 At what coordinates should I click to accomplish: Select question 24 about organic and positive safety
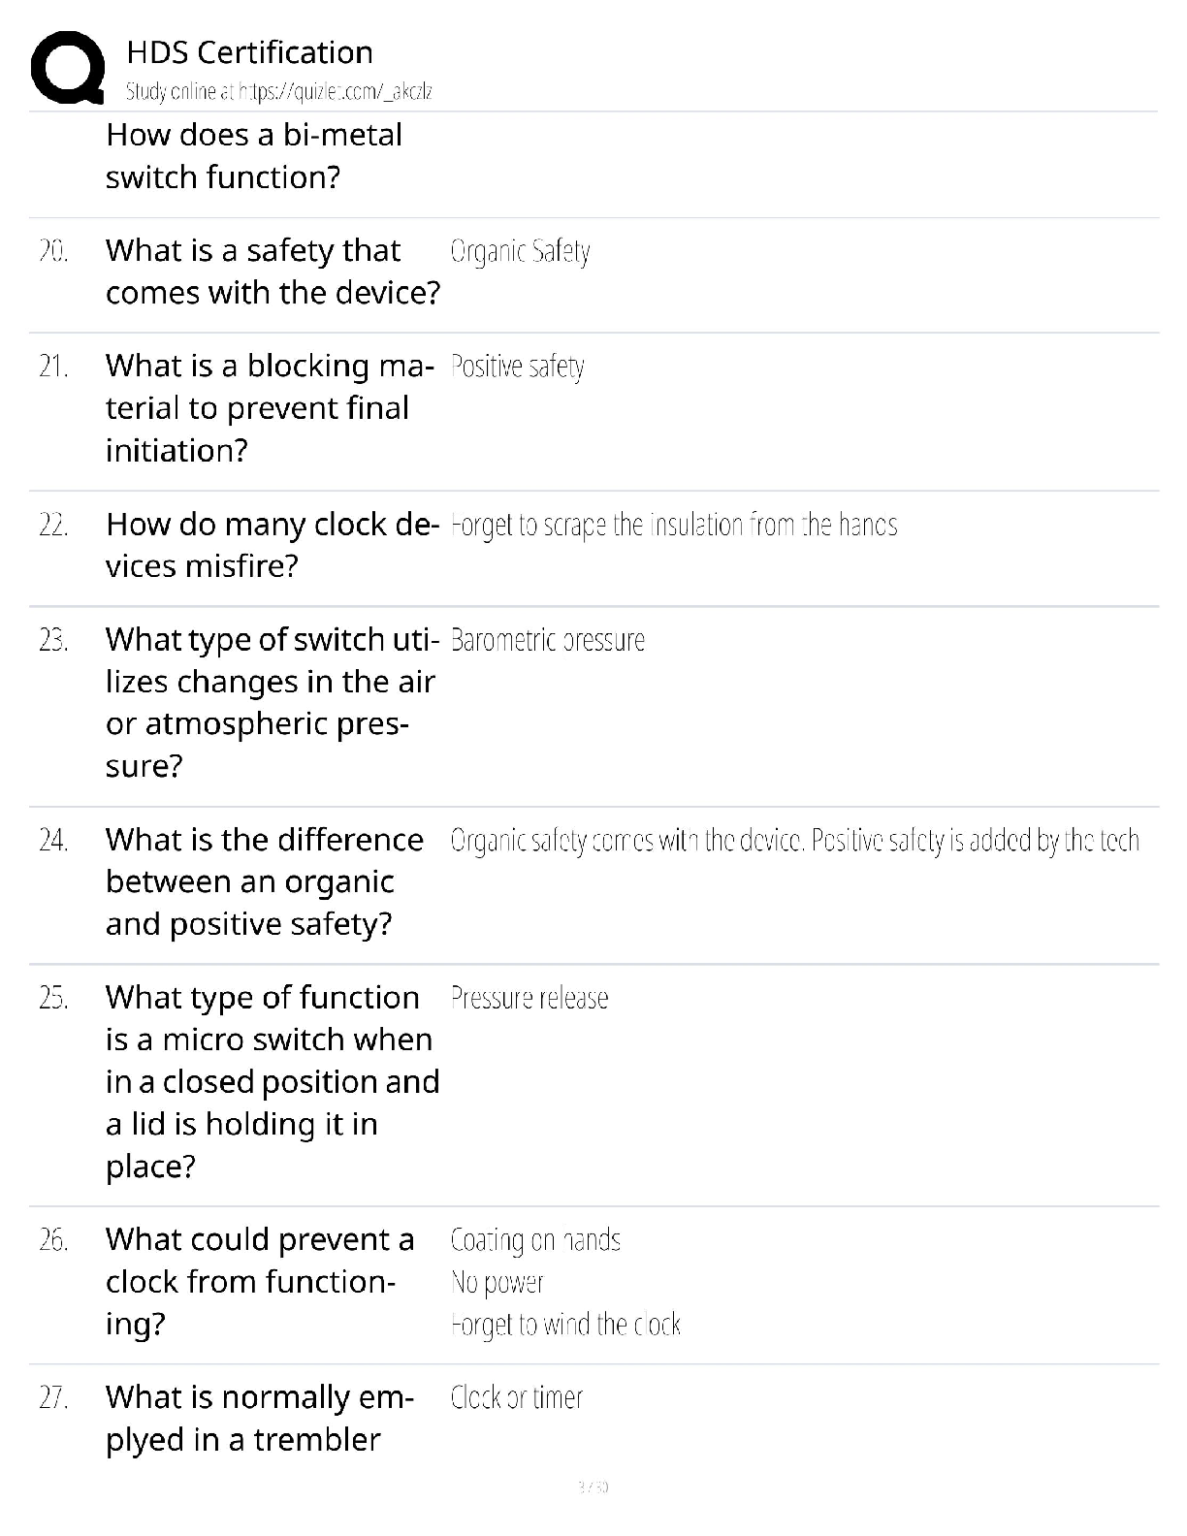coord(265,881)
